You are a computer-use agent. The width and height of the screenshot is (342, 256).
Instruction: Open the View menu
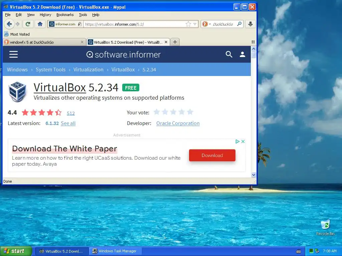(31, 15)
